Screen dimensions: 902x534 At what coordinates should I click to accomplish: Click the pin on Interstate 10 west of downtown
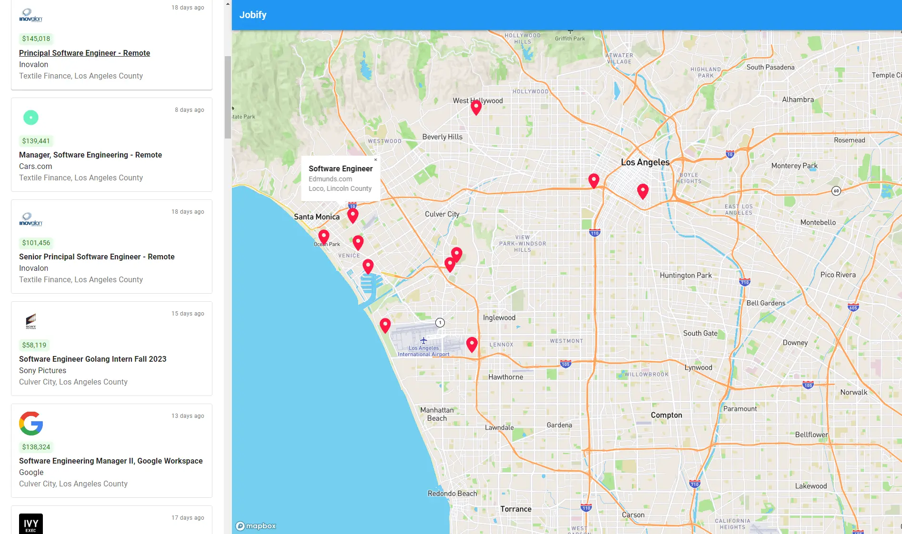coord(593,180)
